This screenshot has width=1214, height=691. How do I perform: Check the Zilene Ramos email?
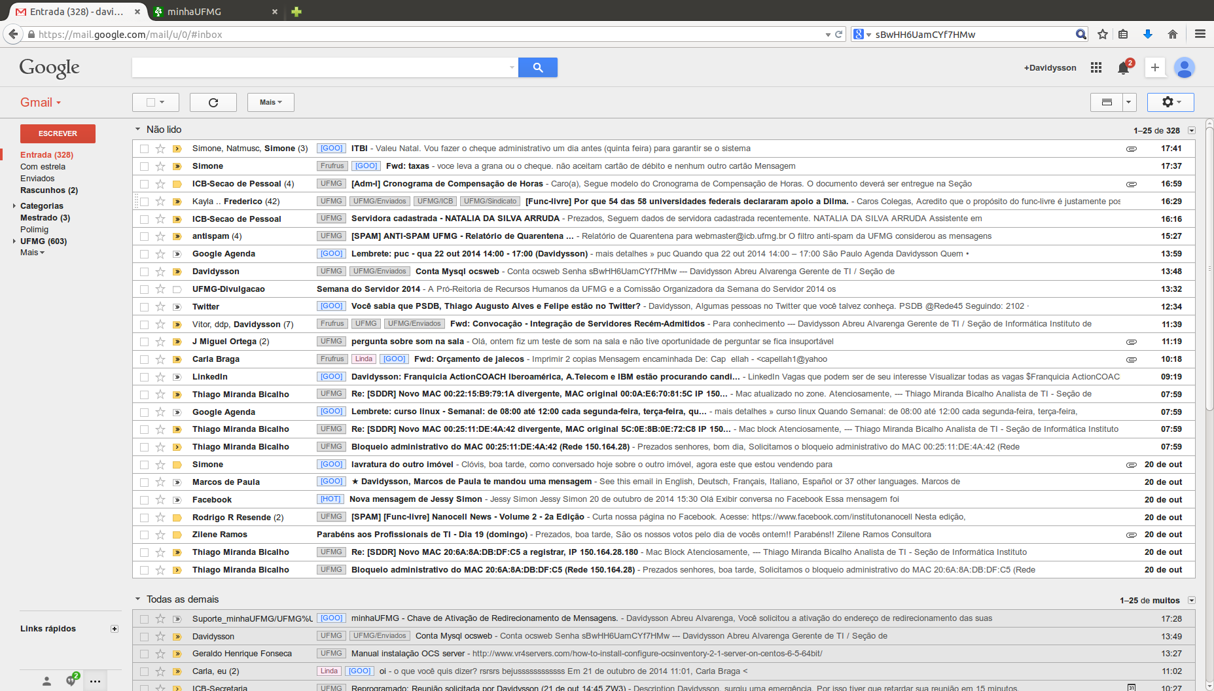[144, 535]
